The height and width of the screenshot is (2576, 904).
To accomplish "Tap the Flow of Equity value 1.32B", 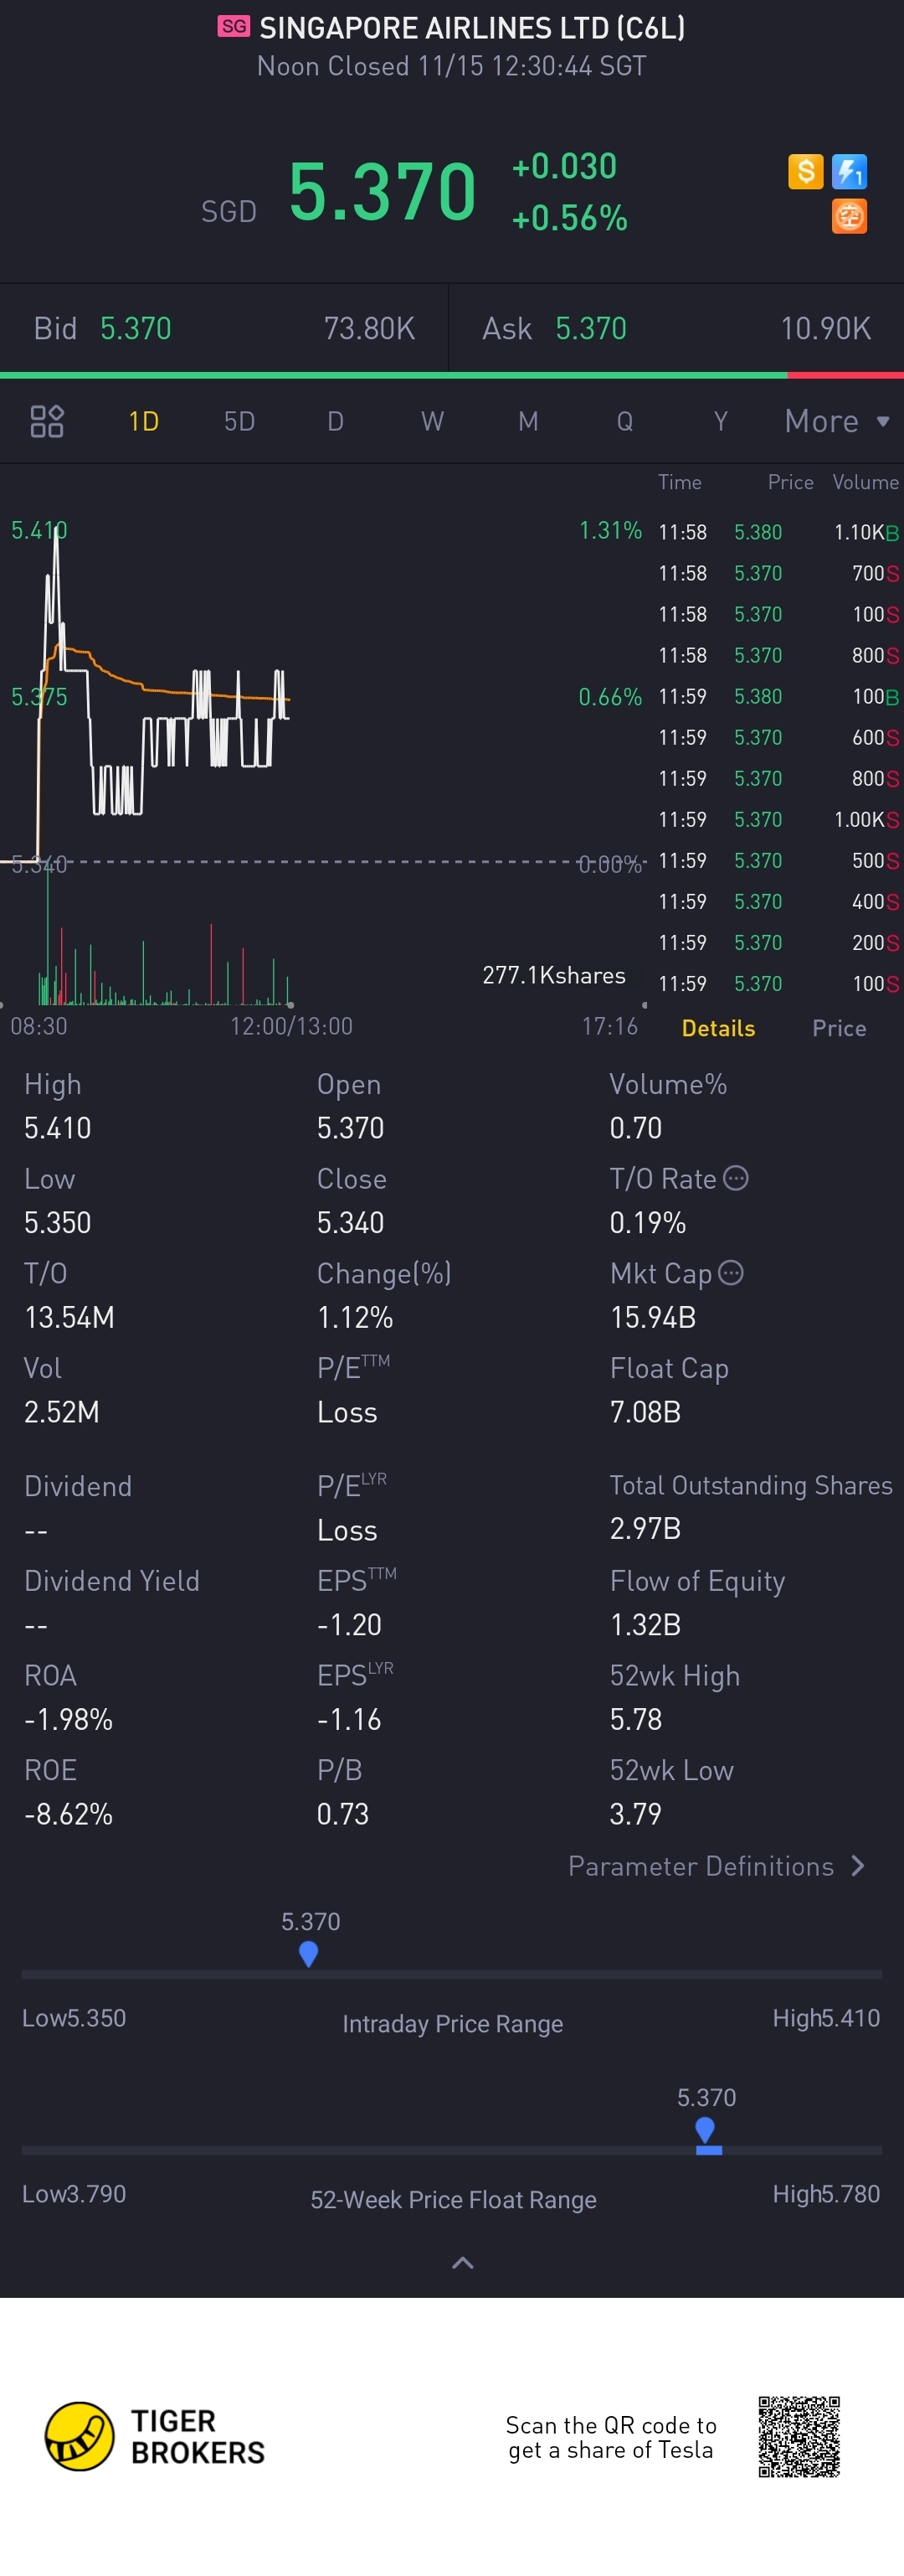I will pyautogui.click(x=645, y=1624).
